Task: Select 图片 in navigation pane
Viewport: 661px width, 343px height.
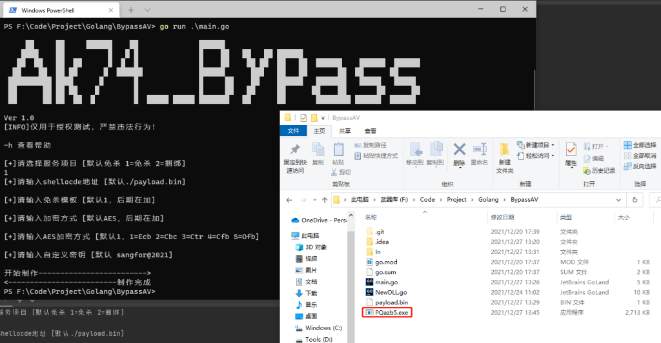Action: tap(306, 270)
